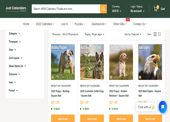Image resolution: width=170 pixels, height=122 pixels.
Task: Open the My account dropdown
Action: tap(137, 11)
